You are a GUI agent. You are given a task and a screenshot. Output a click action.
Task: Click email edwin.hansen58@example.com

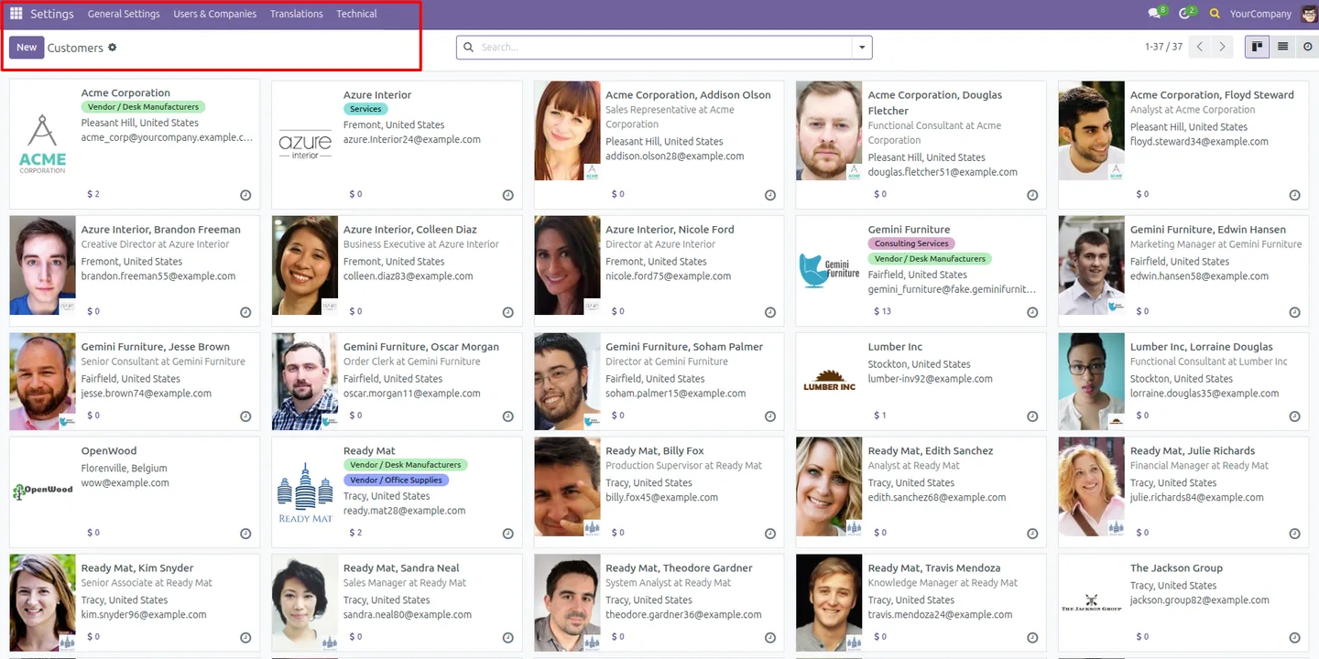pyautogui.click(x=1200, y=276)
